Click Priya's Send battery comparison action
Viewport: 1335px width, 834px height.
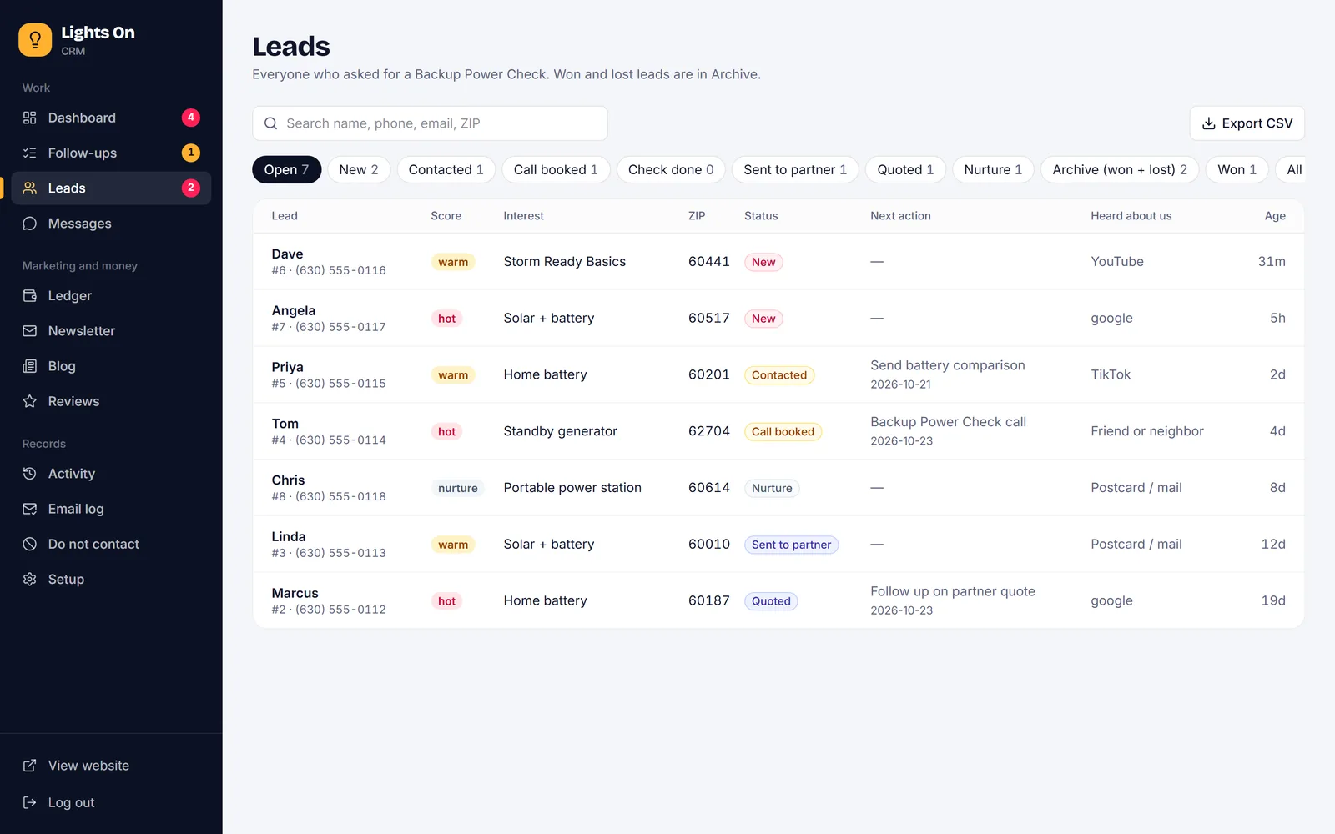(x=948, y=365)
